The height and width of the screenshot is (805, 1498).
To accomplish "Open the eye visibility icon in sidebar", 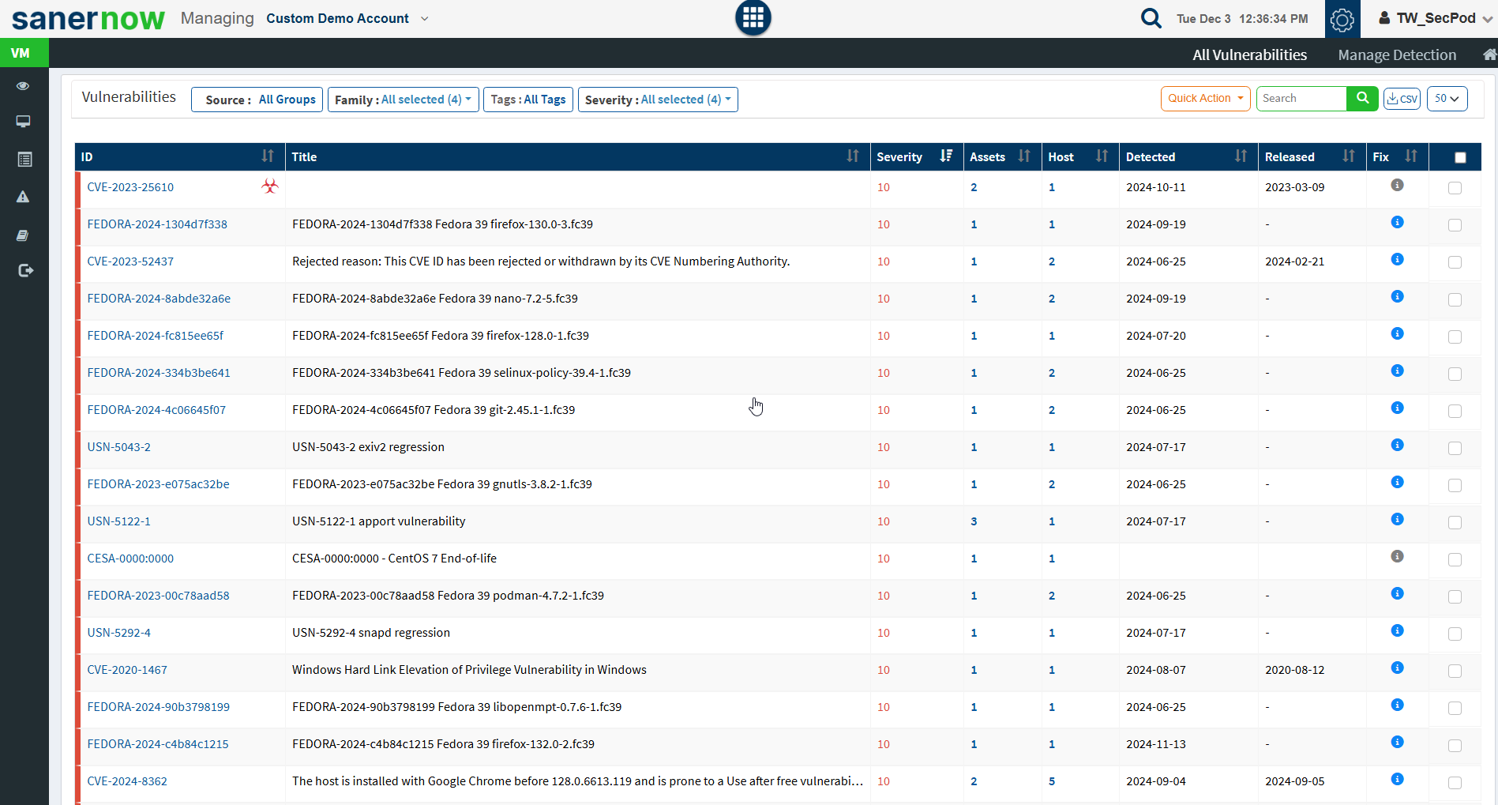I will pyautogui.click(x=23, y=85).
